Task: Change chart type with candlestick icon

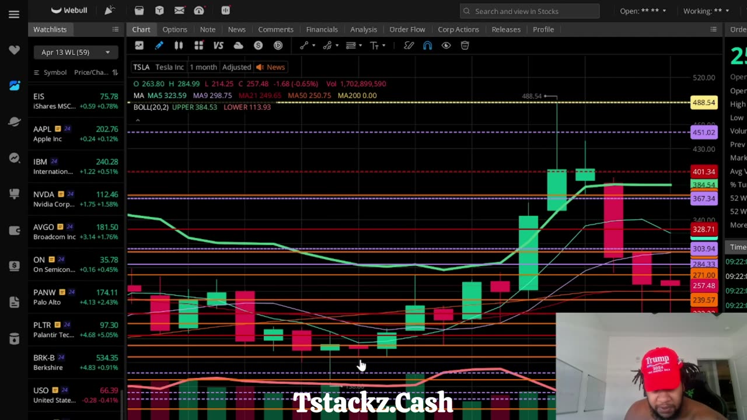Action: point(179,45)
